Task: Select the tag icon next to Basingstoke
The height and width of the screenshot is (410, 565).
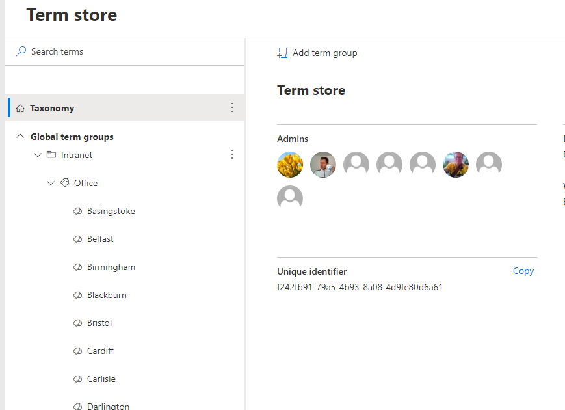Action: pos(79,211)
